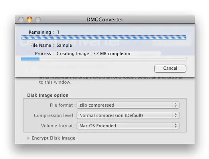Click the DMGConverter window title
Image resolution: width=209 pixels, height=159 pixels.
(x=105, y=19)
